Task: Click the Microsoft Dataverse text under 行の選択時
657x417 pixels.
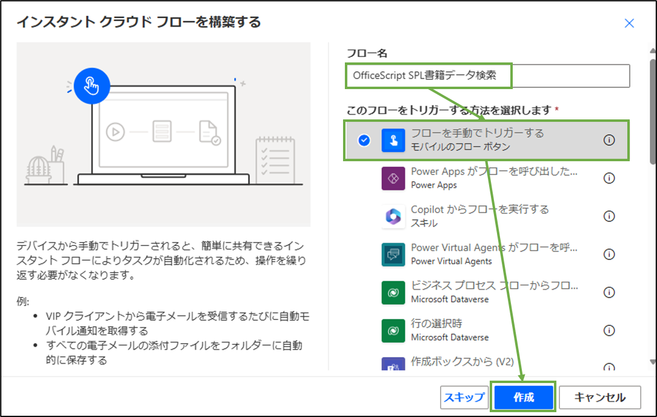Action: click(x=450, y=338)
